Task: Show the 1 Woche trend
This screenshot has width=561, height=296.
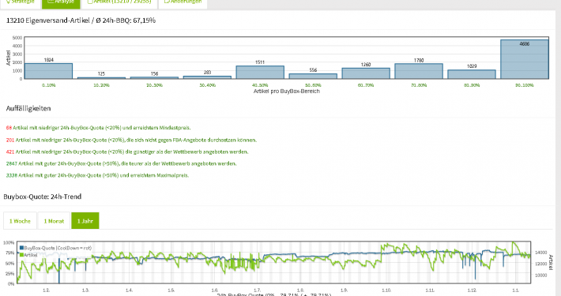Action: [x=20, y=221]
